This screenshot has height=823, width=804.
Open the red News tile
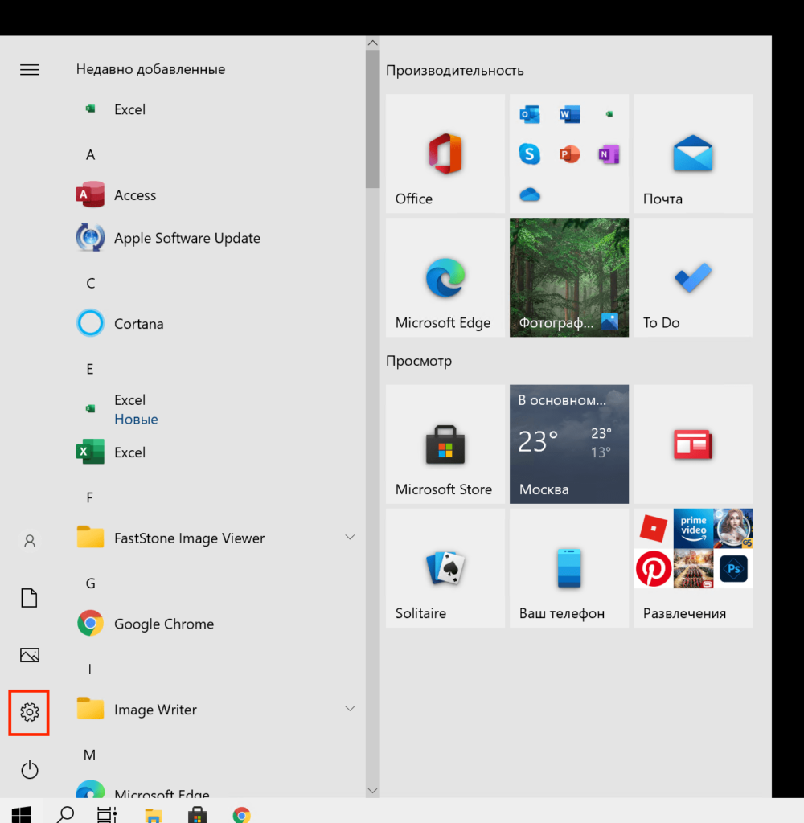coord(693,444)
